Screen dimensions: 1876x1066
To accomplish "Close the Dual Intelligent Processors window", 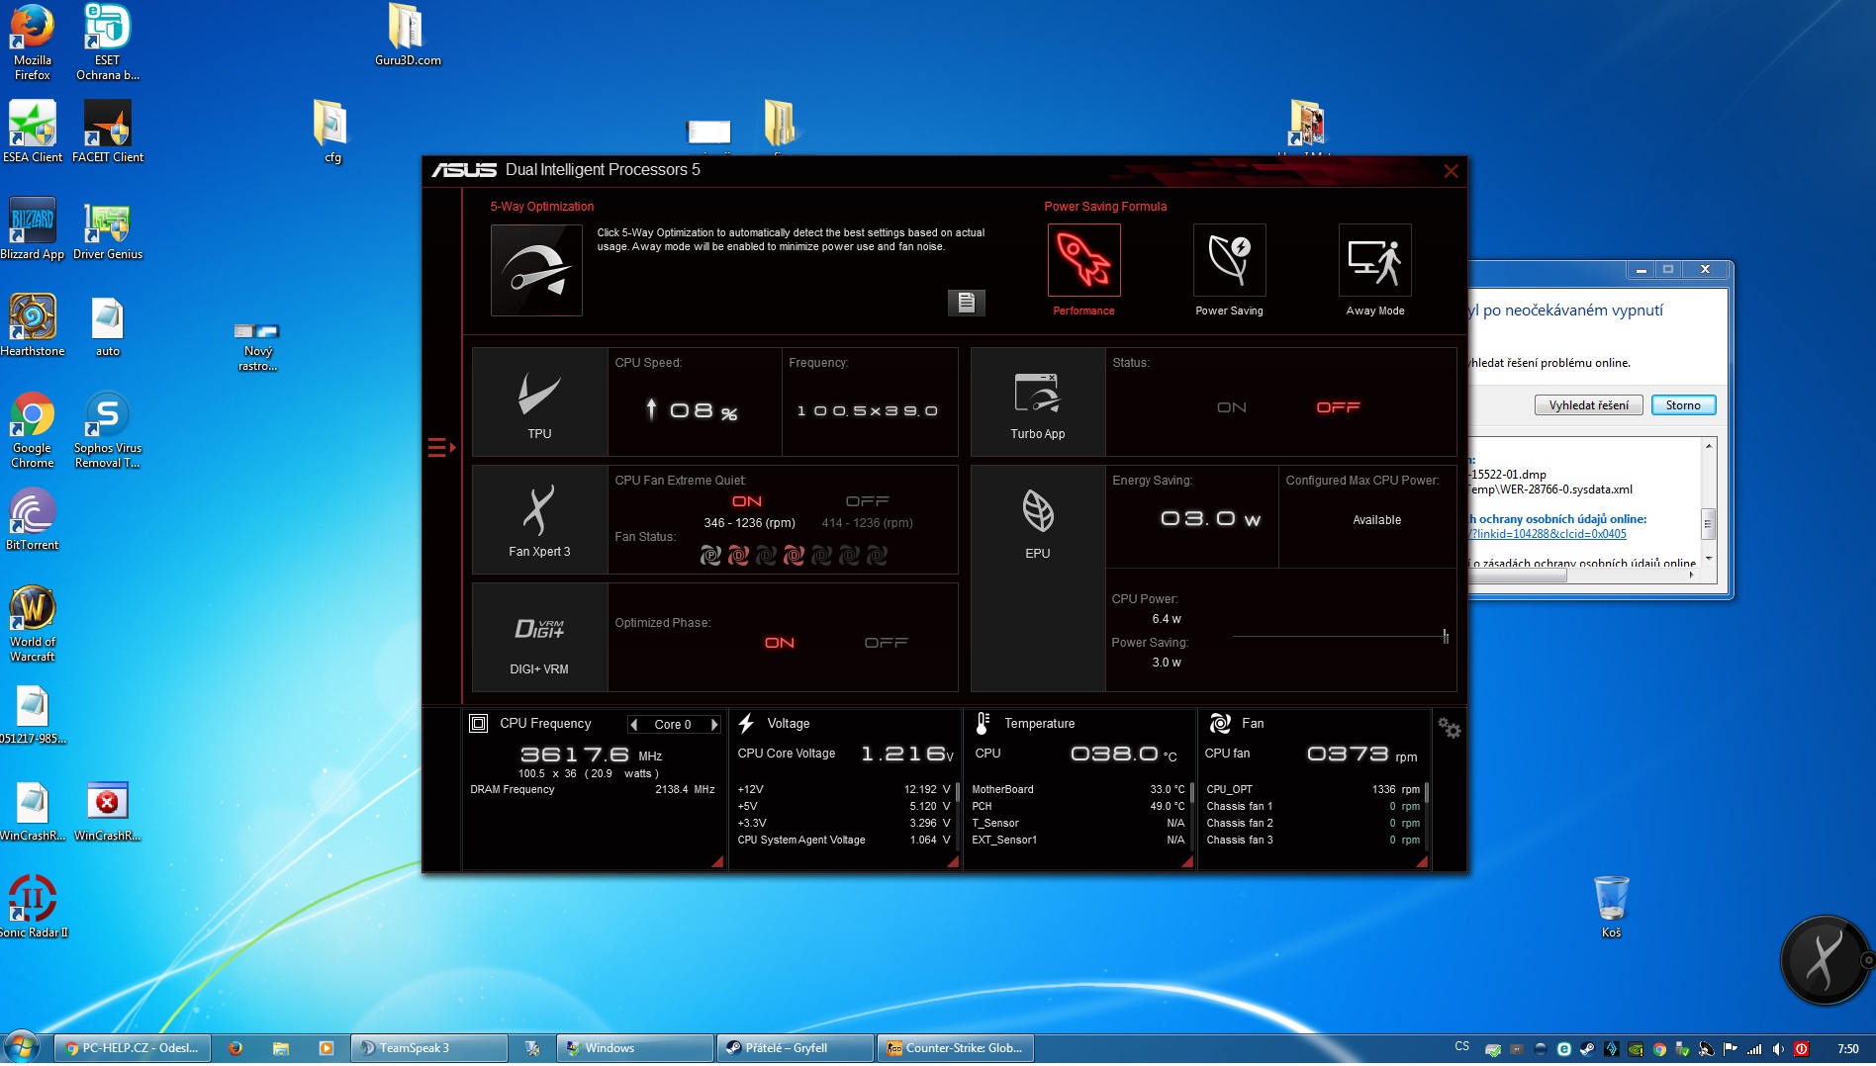I will coord(1451,171).
